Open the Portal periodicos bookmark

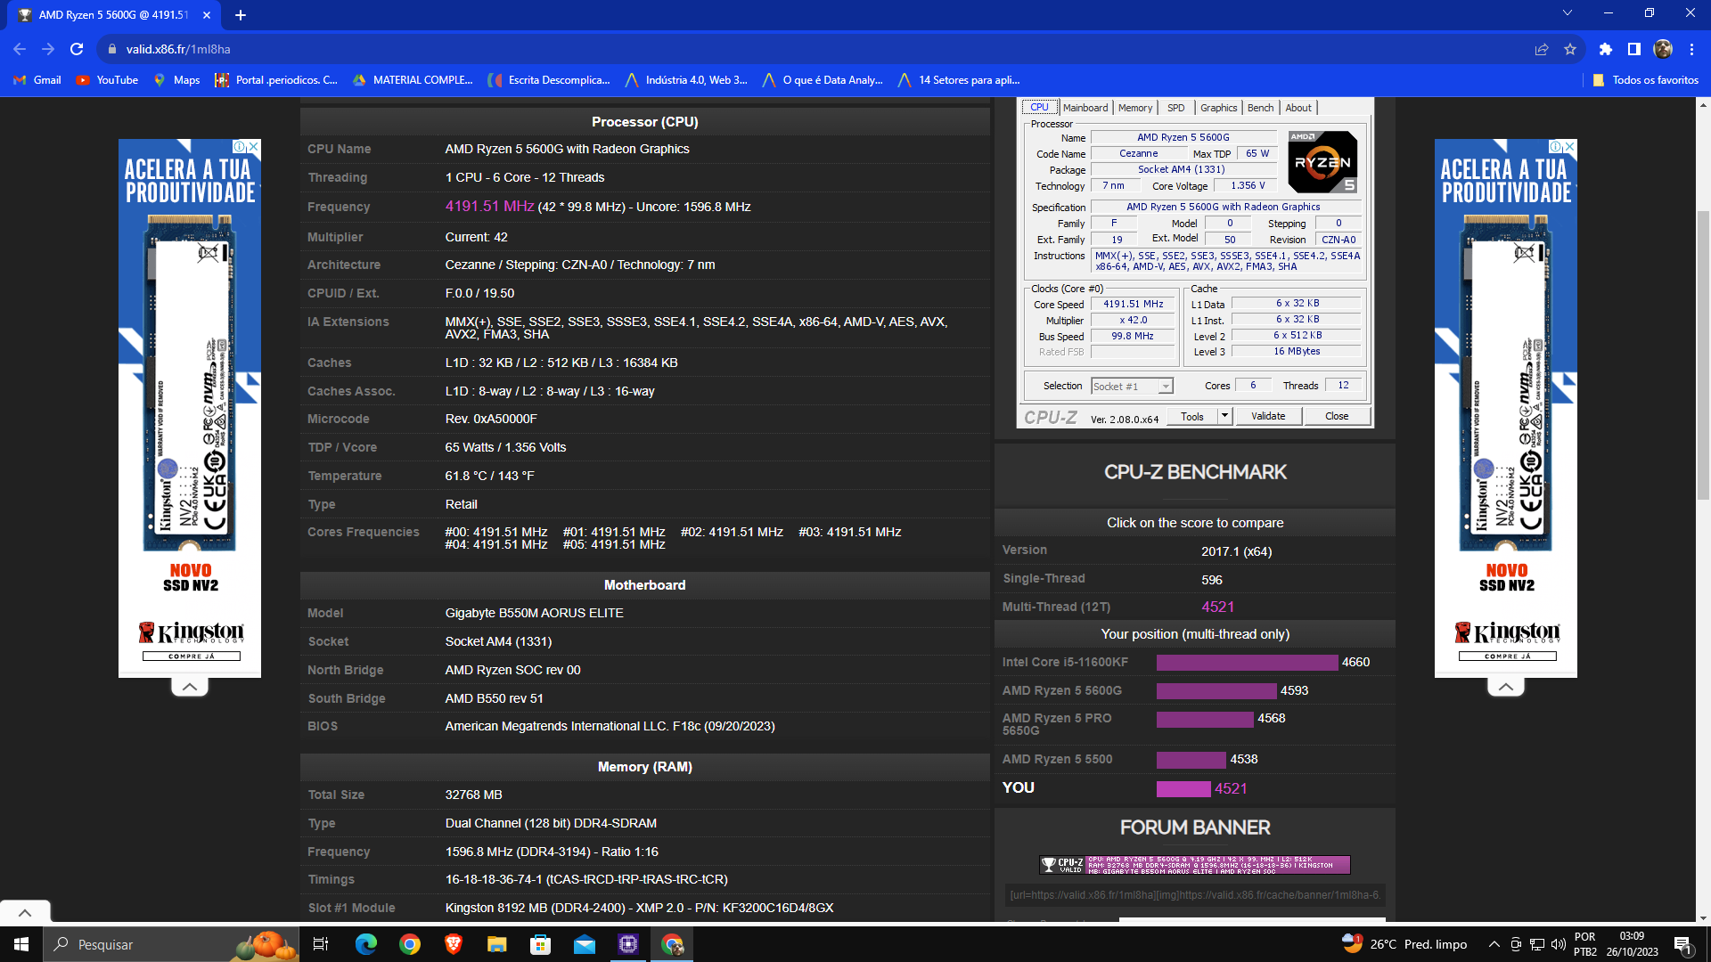point(276,80)
